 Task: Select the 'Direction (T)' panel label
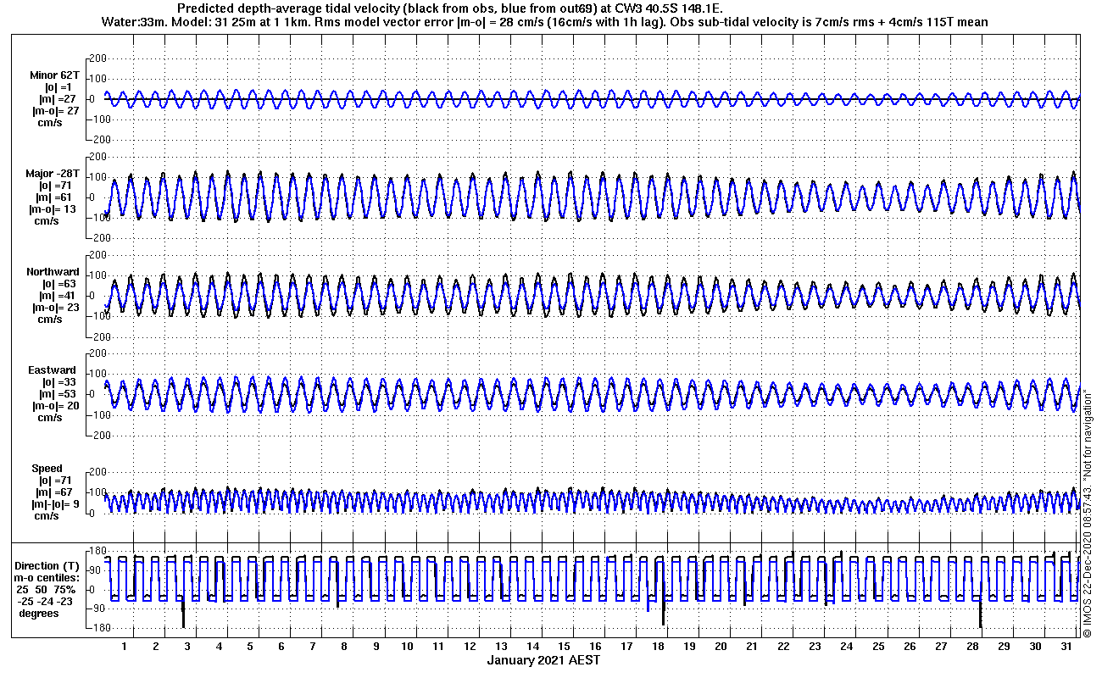(x=48, y=565)
